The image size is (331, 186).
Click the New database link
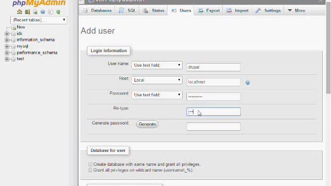[21, 27]
